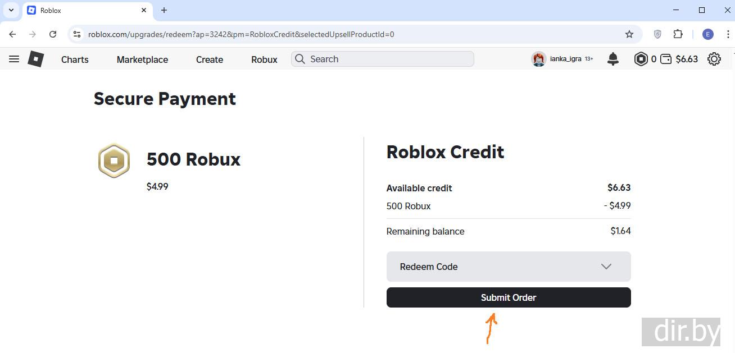Open the browser extensions puzzle icon
735x353 pixels.
click(x=678, y=34)
